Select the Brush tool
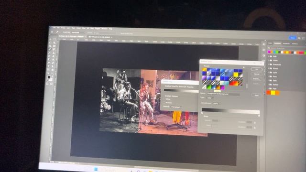306x172 pixels. click(49, 53)
